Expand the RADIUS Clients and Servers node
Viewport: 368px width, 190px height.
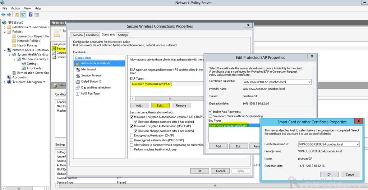pos(4,27)
